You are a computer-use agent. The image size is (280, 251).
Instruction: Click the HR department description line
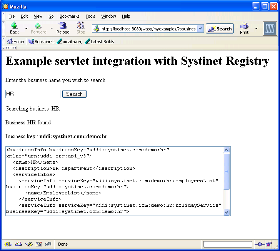tap(74, 168)
